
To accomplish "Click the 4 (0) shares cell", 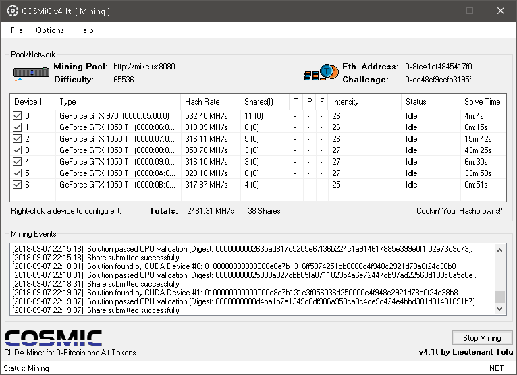I will tap(252, 185).
